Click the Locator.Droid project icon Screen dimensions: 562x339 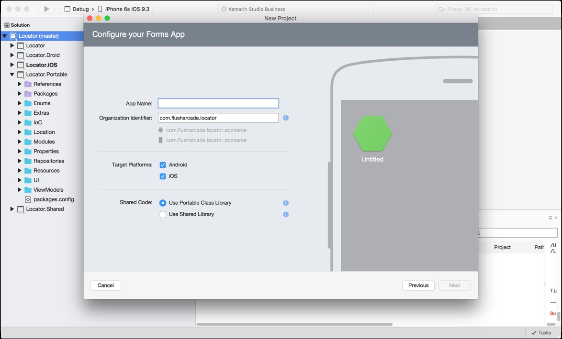21,55
